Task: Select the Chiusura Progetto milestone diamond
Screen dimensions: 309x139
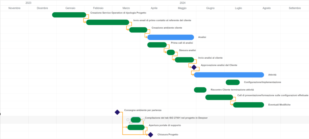Action: tap(150, 135)
